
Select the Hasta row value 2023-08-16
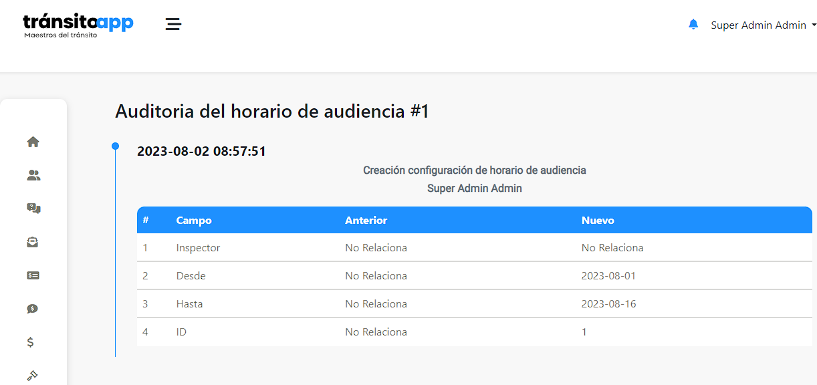click(x=608, y=303)
